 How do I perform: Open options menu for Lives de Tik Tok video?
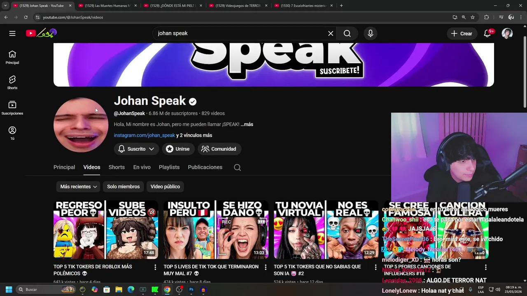(x=265, y=267)
